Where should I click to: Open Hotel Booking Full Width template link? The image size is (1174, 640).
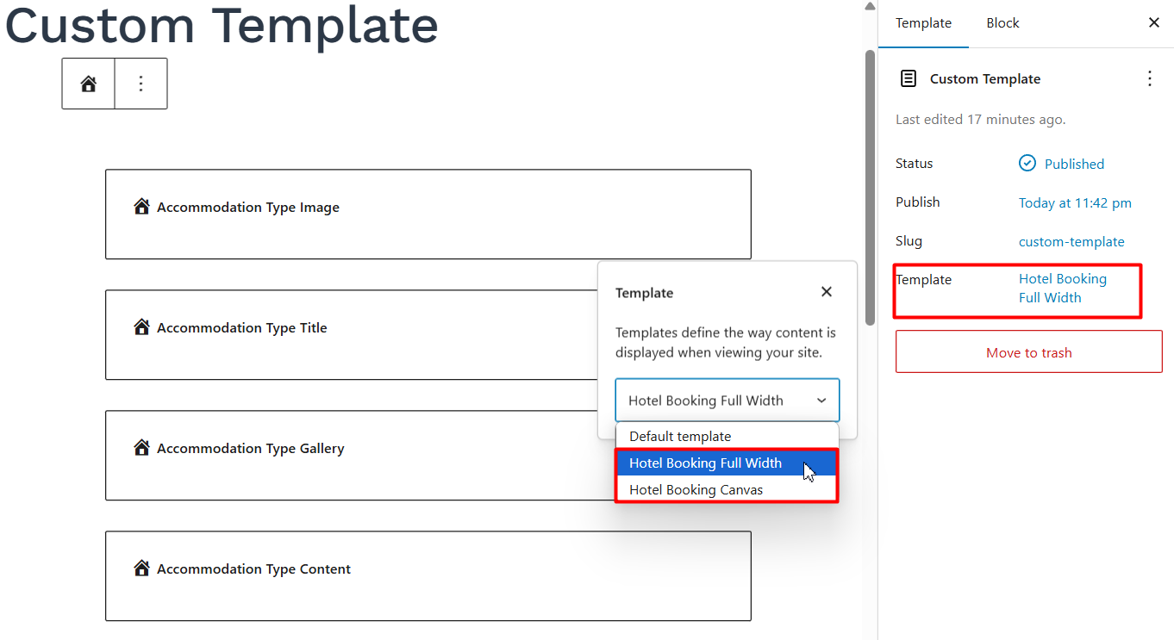(1063, 289)
